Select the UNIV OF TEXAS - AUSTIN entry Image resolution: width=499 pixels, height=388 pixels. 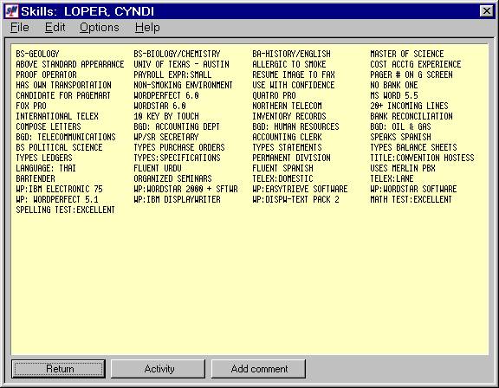181,64
